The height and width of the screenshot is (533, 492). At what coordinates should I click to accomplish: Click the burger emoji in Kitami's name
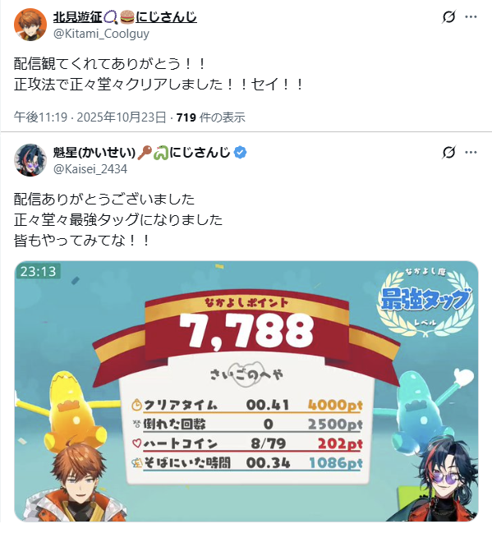127,16
